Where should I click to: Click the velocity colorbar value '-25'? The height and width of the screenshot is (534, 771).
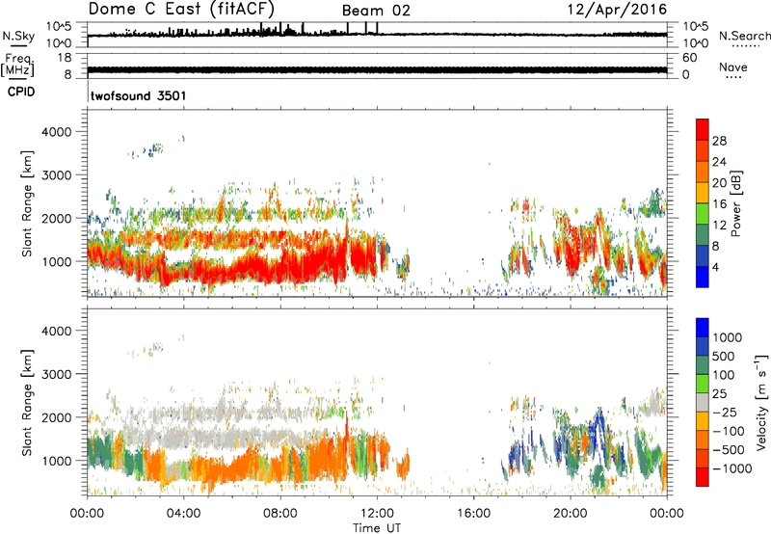728,412
